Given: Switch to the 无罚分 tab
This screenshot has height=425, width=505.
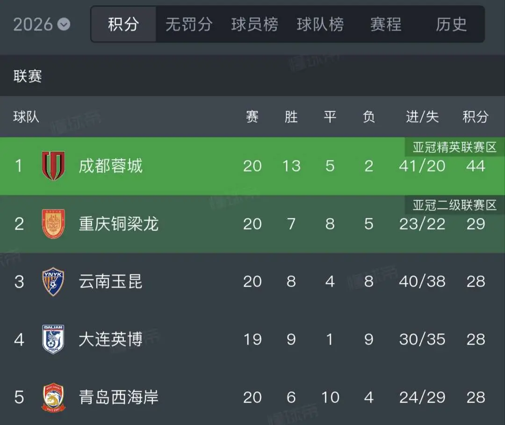Looking at the screenshot, I should [189, 24].
